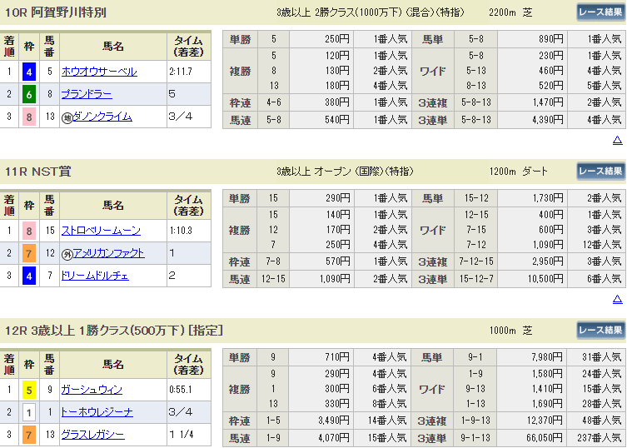627x448 pixels.
Task: Select the 11R NST賞 race title
Action: click(38, 172)
